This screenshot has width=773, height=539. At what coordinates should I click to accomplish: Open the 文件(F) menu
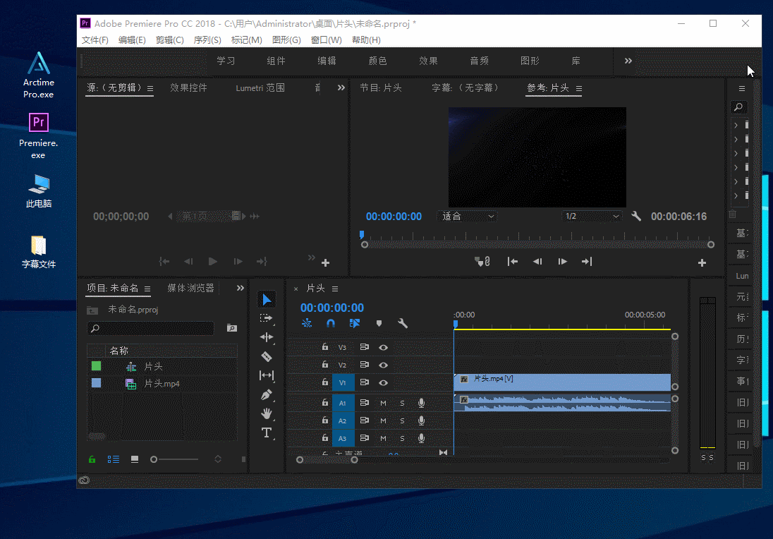(95, 40)
